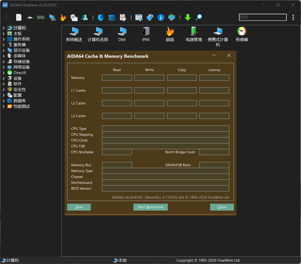Open the blue database stack toolbar icon
301x264 pixels.
[x=112, y=17]
